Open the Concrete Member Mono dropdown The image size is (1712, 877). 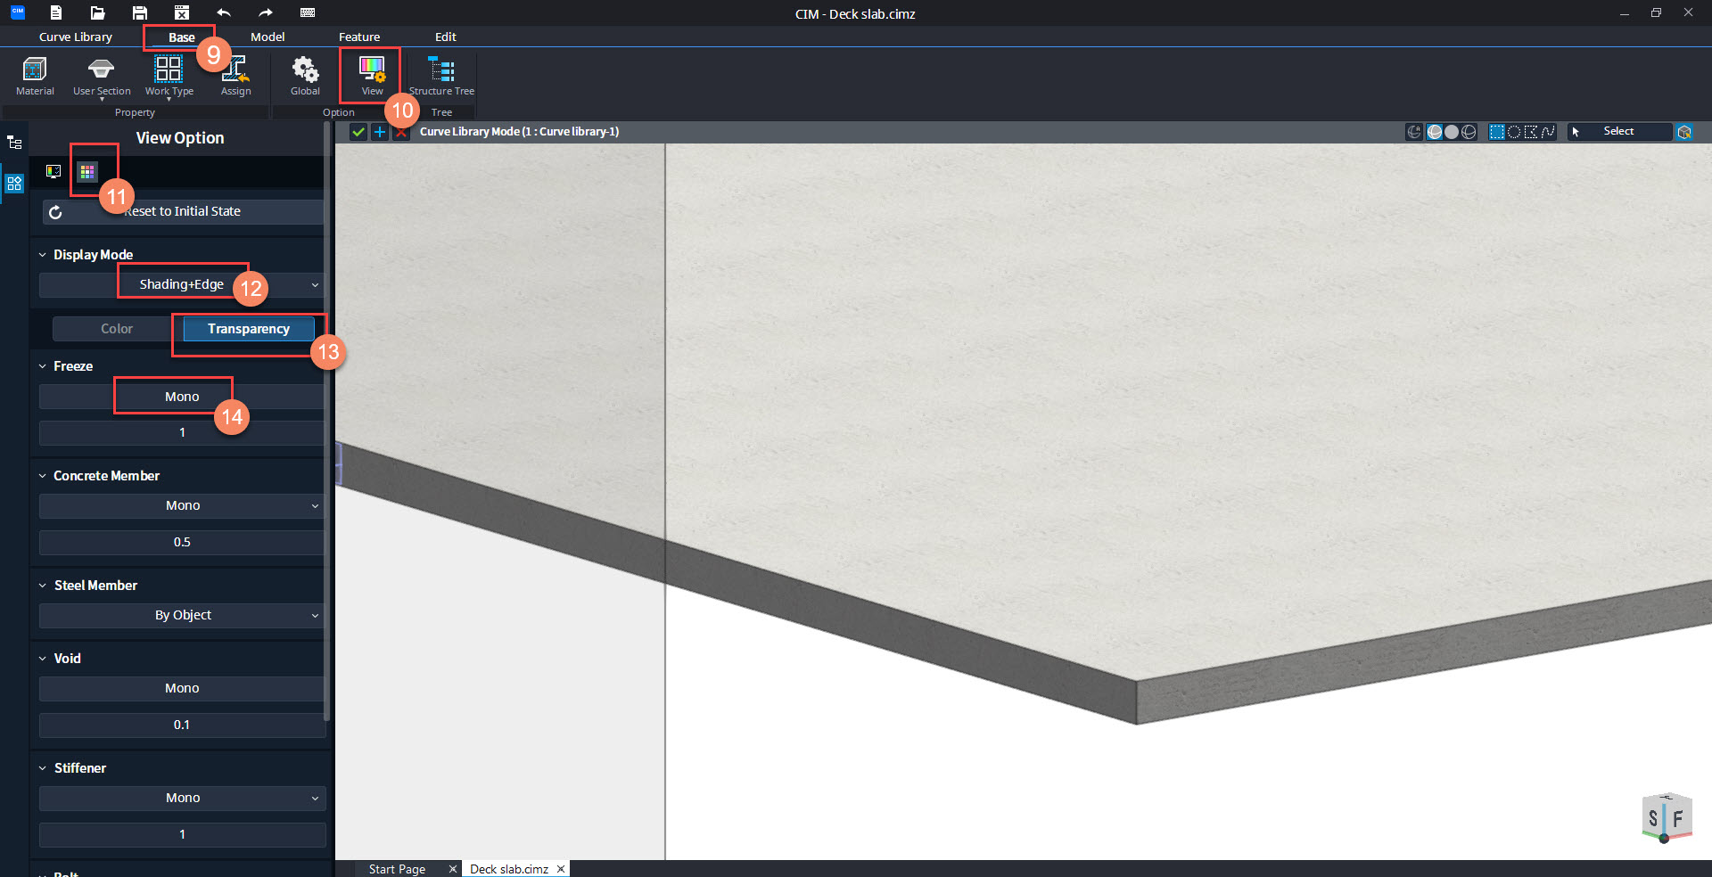point(182,505)
